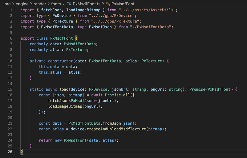Click line number 15 in the gutter

click(11, 89)
